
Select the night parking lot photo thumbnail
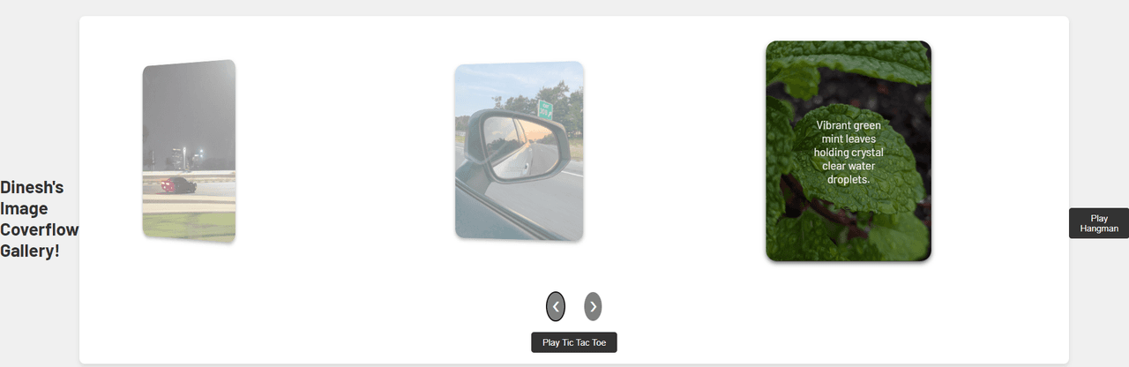point(189,151)
